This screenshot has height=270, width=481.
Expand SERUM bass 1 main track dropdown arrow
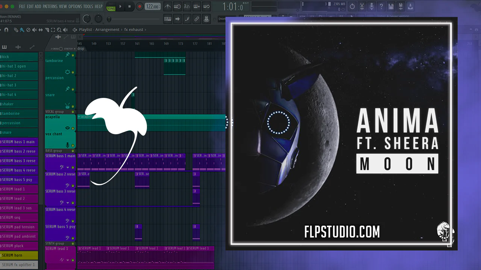click(68, 168)
